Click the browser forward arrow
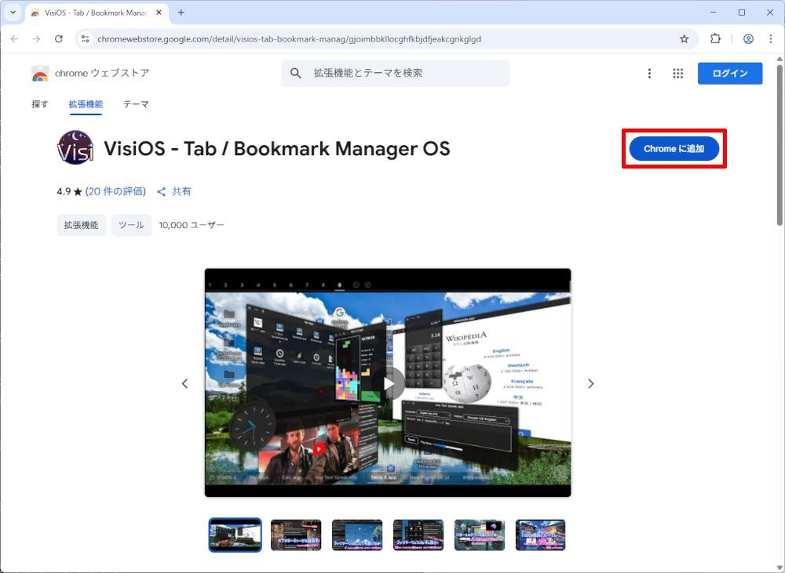 pos(36,39)
